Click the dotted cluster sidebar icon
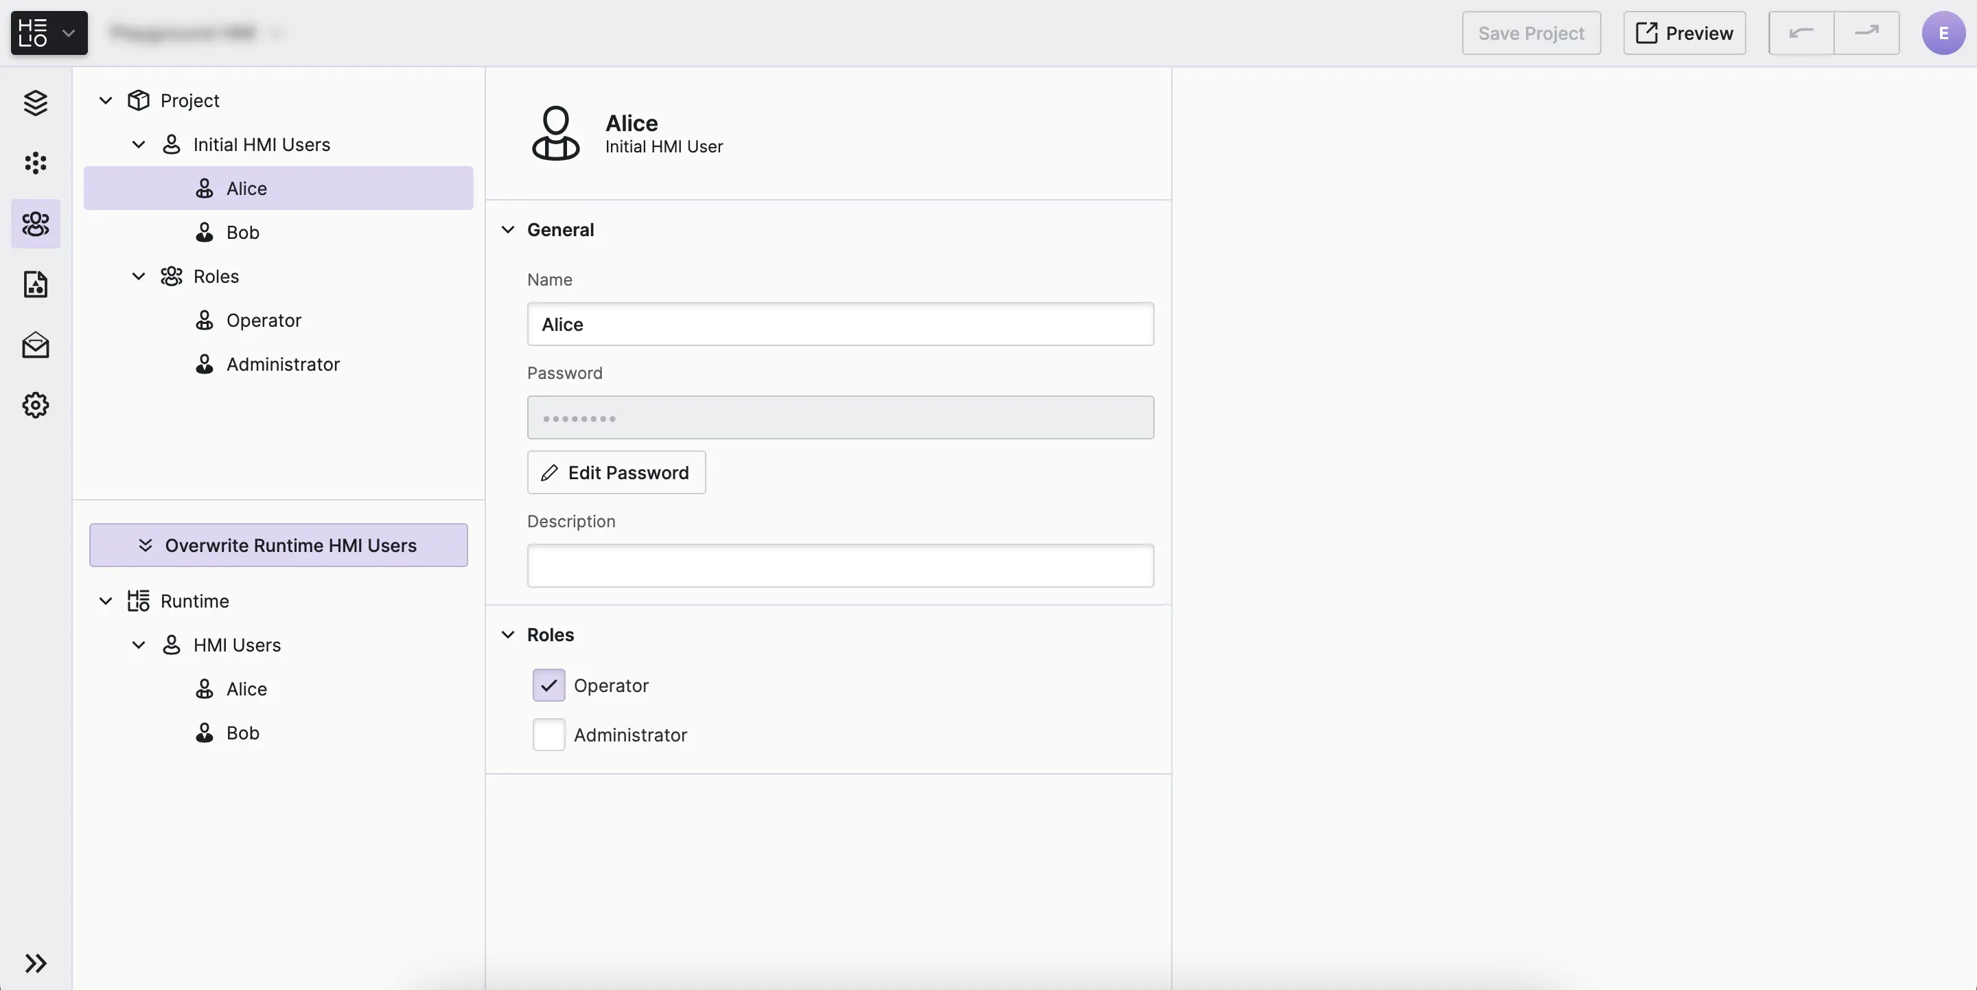The width and height of the screenshot is (1977, 990). pyautogui.click(x=35, y=163)
